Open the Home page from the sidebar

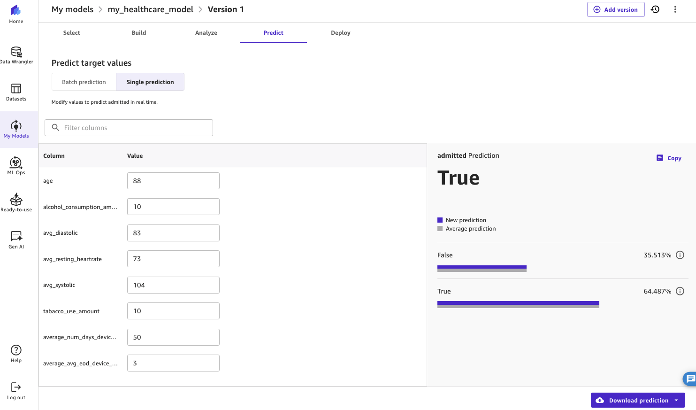coord(16,14)
